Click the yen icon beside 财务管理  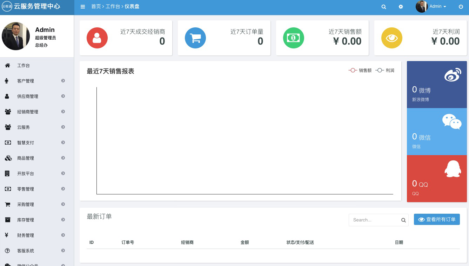(7, 235)
